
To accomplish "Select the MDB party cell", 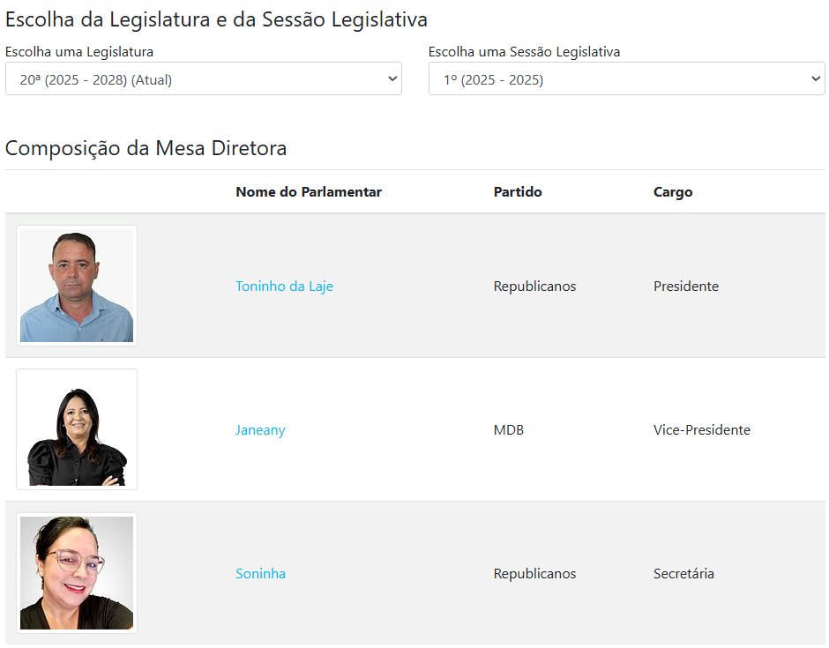I will (508, 430).
